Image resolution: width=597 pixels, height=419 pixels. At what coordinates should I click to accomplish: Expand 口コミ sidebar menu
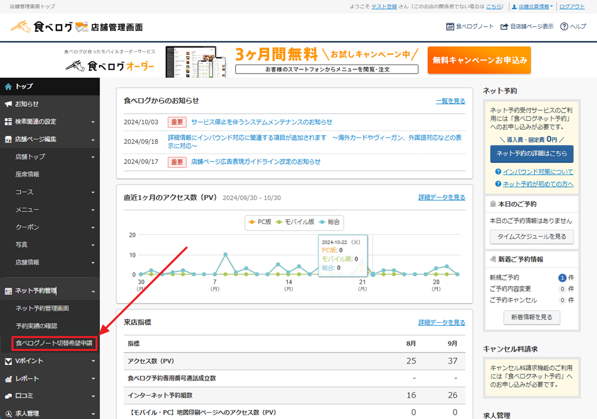point(50,396)
